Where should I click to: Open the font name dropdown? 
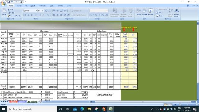click(x=36, y=11)
